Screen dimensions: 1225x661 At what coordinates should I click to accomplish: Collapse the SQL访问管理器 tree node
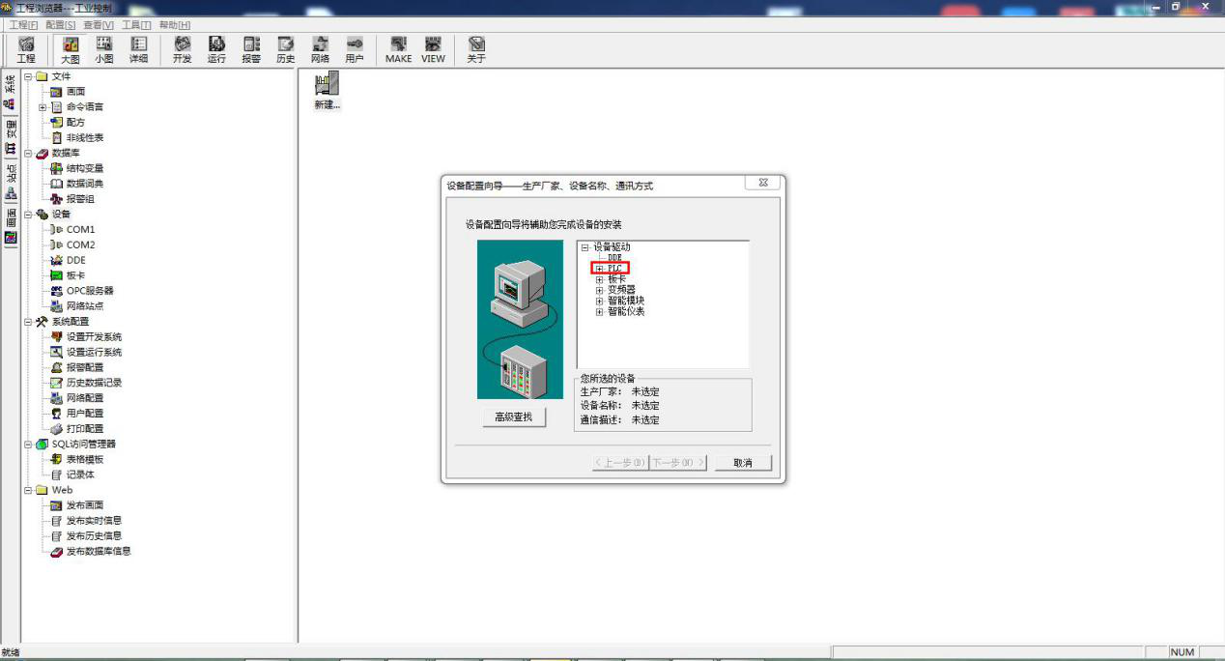[28, 444]
